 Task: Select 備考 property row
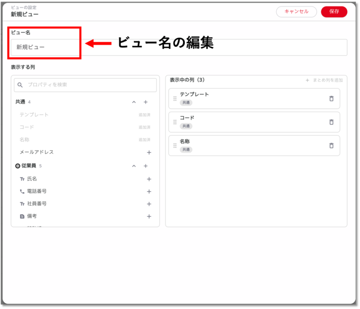tap(85, 216)
